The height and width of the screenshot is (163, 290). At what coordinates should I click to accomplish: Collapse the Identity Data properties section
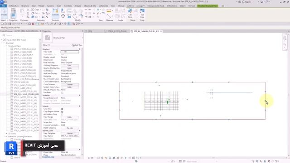pos(80,131)
